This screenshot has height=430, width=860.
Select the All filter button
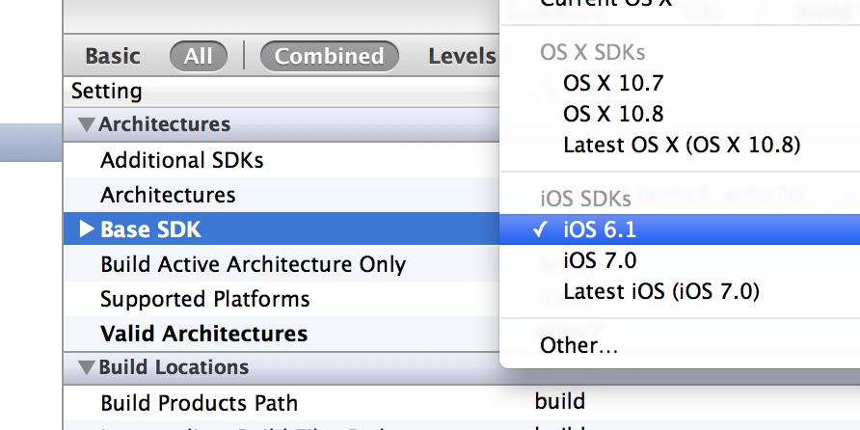click(x=198, y=56)
